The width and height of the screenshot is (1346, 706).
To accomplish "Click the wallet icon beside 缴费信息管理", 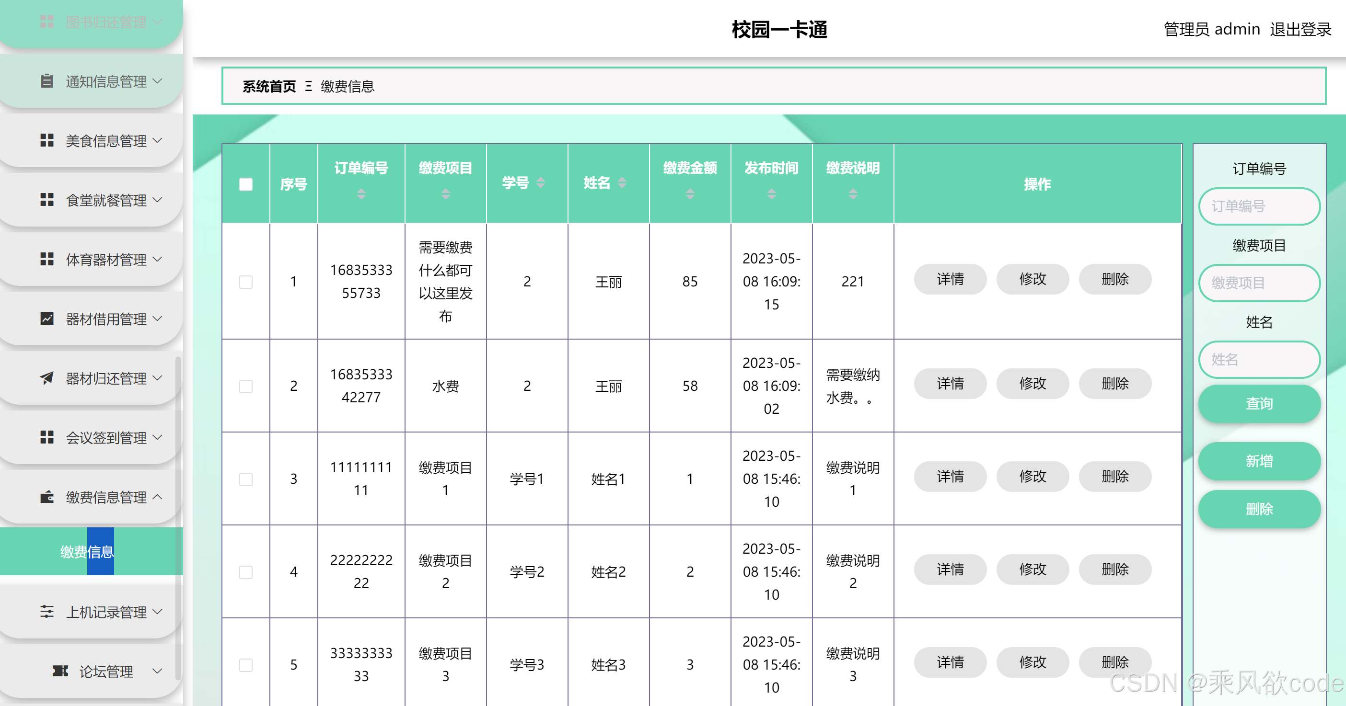I will point(46,497).
